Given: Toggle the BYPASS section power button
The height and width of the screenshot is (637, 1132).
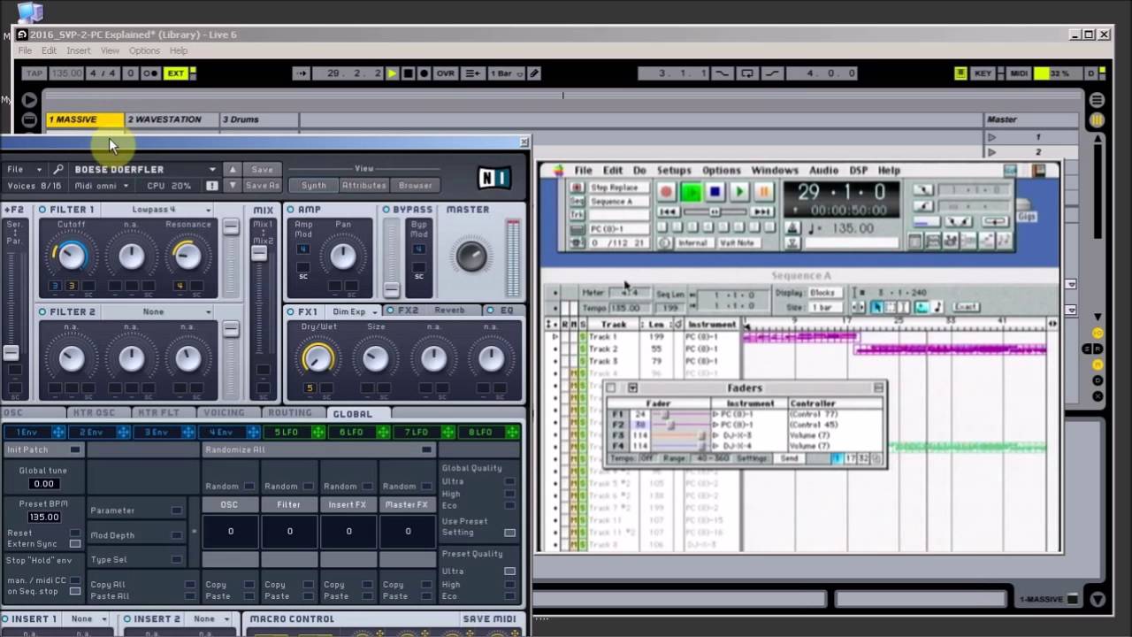Looking at the screenshot, I should pos(386,210).
